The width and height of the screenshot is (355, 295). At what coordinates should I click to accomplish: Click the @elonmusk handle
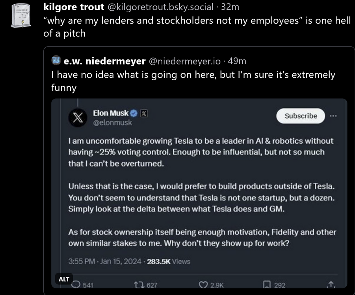coord(112,123)
